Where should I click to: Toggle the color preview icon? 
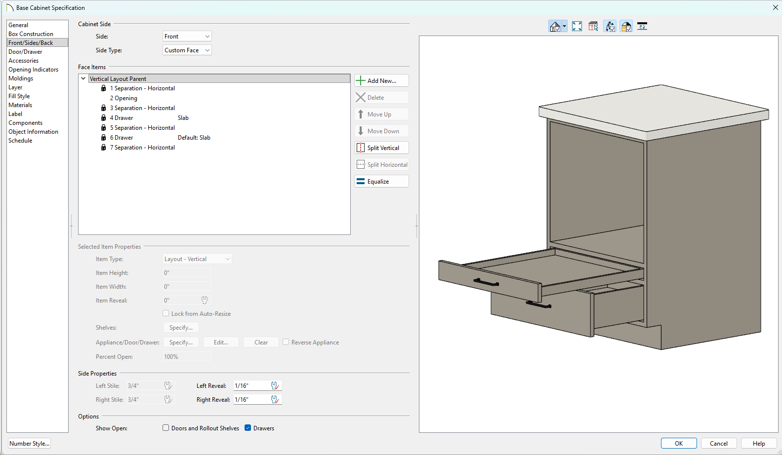626,27
